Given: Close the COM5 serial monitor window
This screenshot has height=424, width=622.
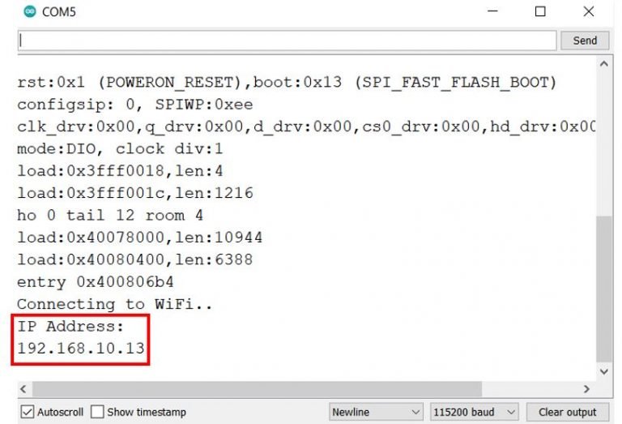Looking at the screenshot, I should coord(589,12).
